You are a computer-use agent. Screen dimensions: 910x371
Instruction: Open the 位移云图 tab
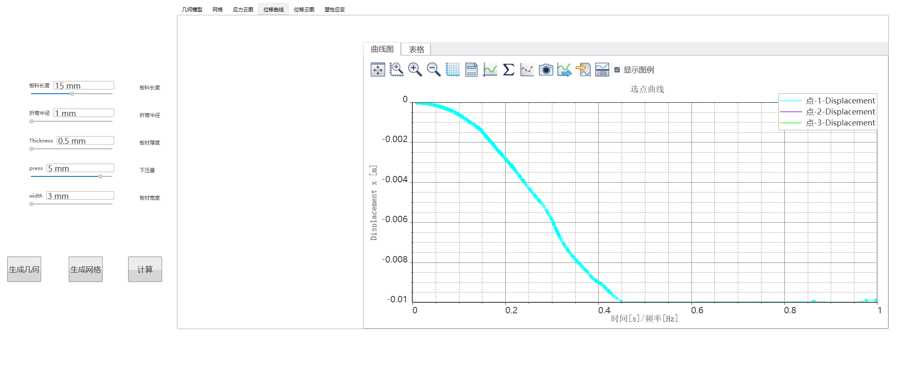[304, 9]
